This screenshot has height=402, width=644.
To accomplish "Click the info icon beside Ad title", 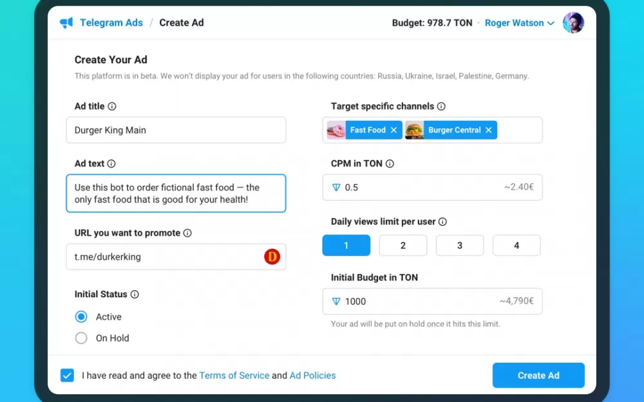I will coord(112,107).
